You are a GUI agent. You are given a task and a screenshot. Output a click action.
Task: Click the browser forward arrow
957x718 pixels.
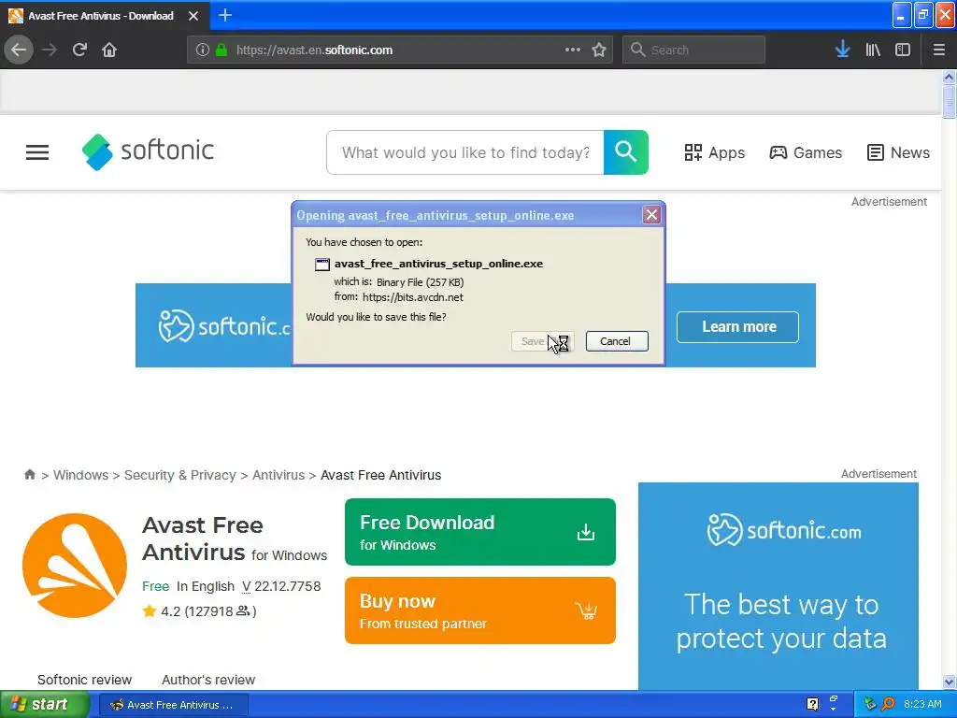click(50, 50)
